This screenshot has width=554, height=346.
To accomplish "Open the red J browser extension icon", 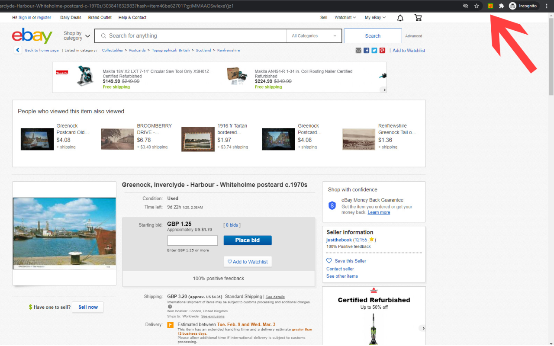I will (490, 6).
